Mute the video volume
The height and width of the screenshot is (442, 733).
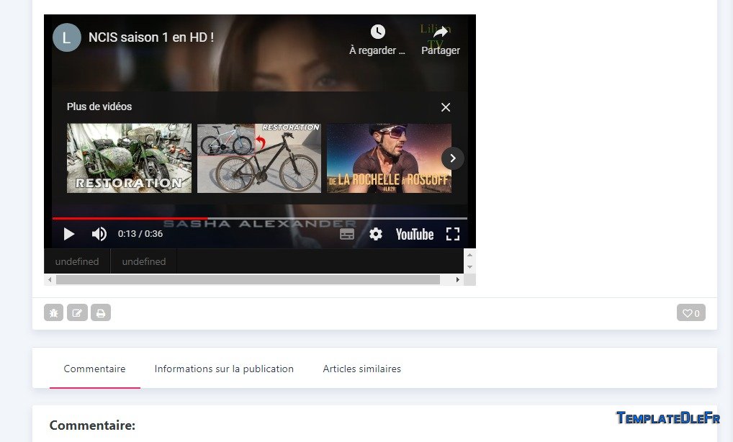point(99,234)
